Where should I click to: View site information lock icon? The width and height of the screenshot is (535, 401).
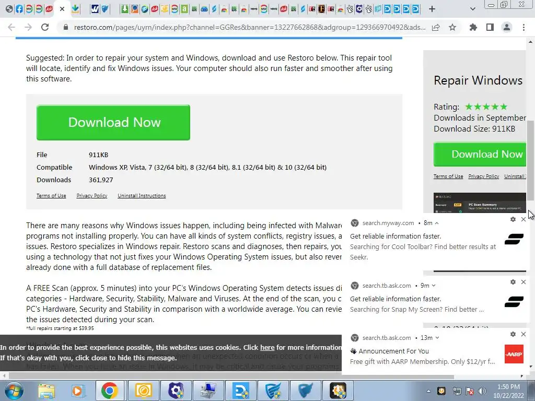click(x=66, y=27)
